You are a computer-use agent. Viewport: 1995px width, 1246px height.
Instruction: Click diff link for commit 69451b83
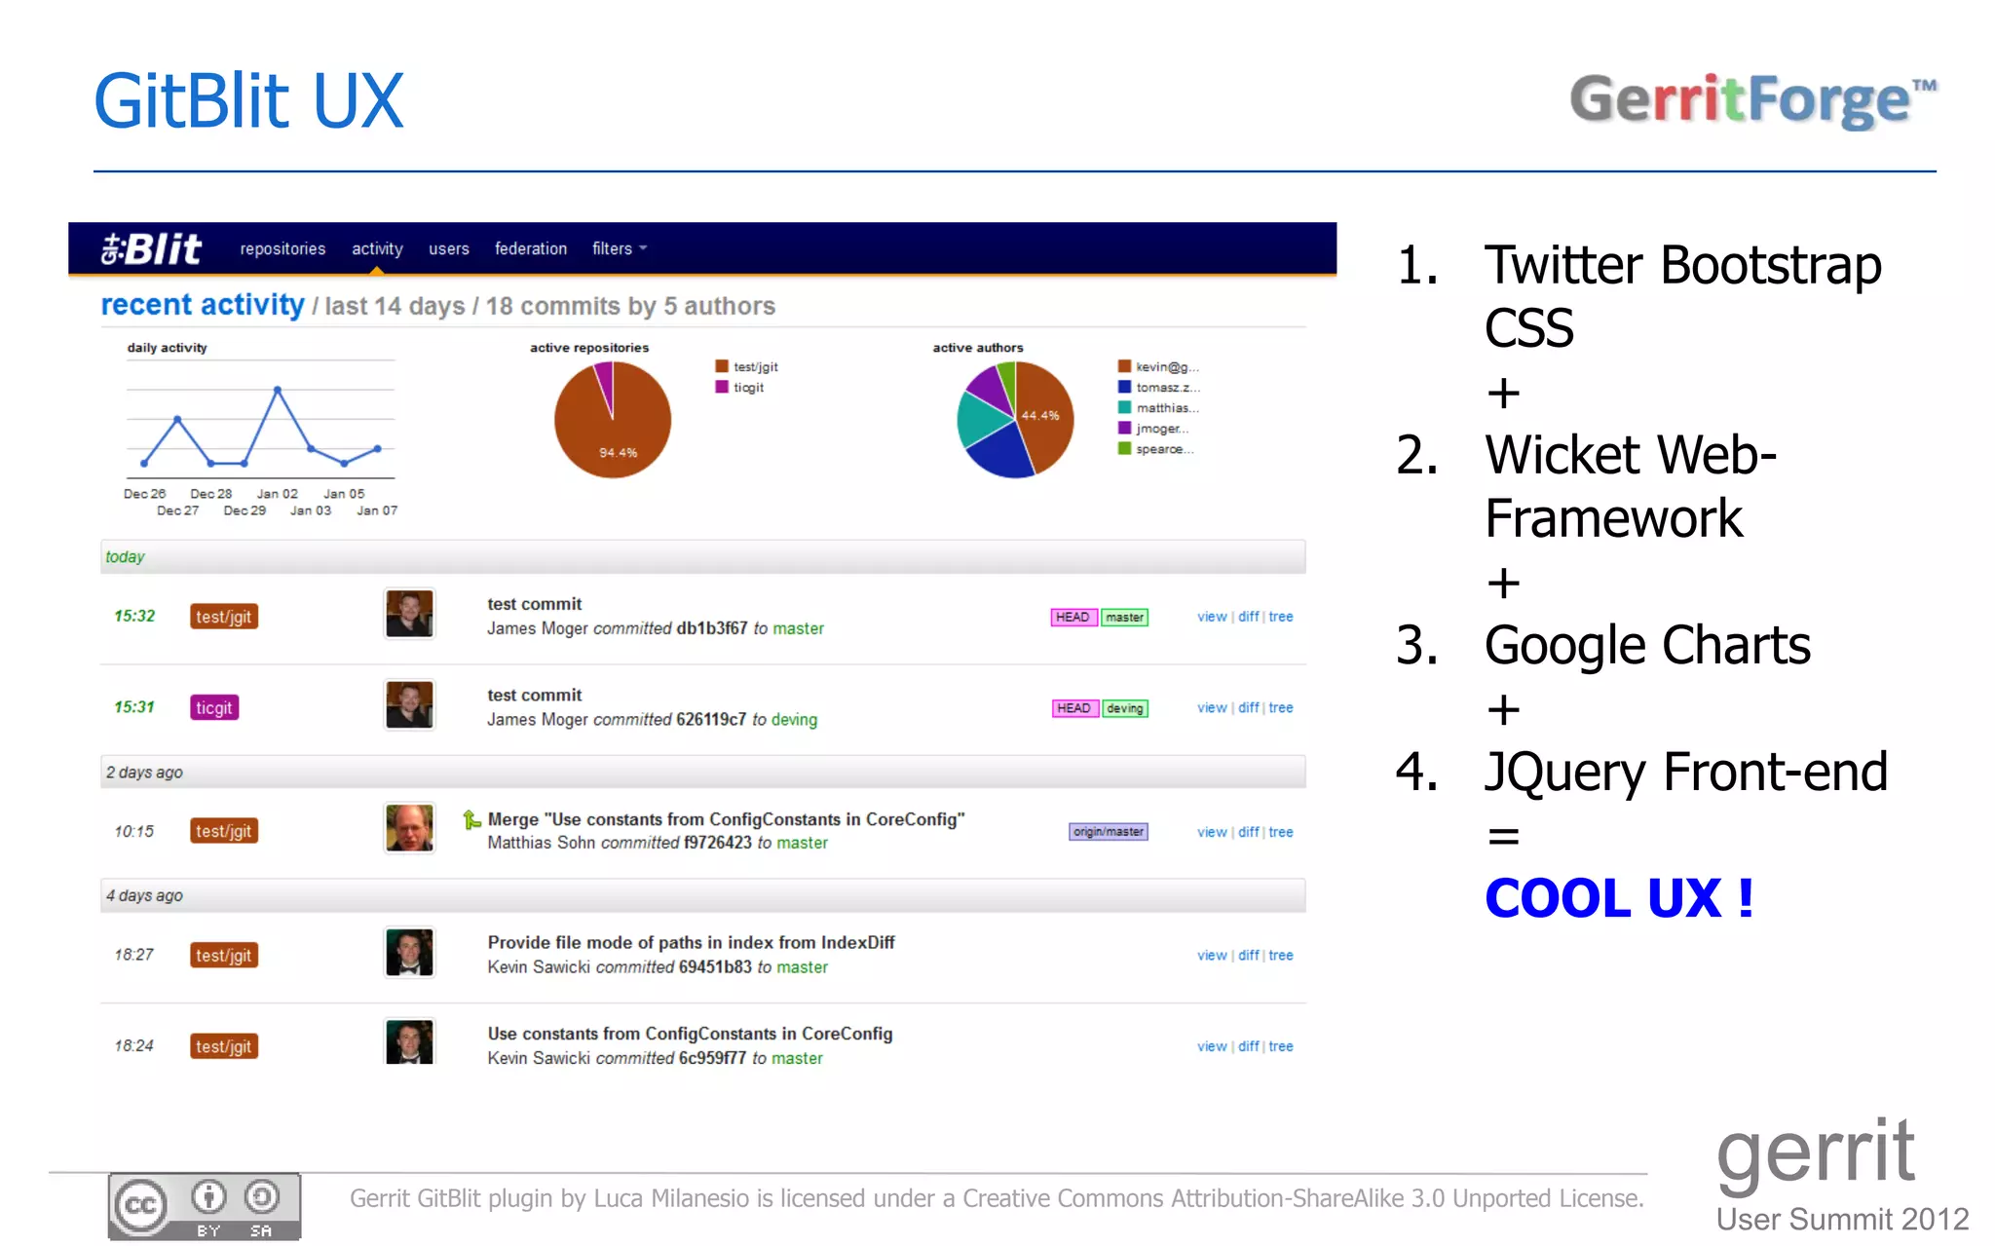(x=1249, y=956)
